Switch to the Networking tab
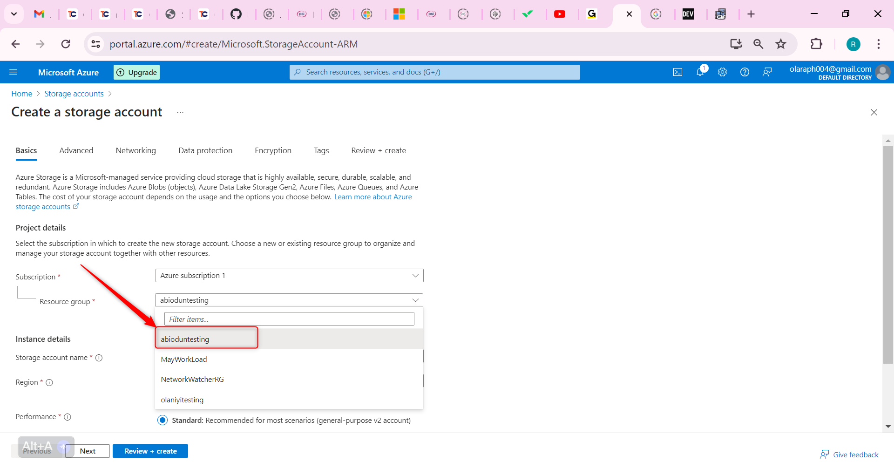 point(135,150)
